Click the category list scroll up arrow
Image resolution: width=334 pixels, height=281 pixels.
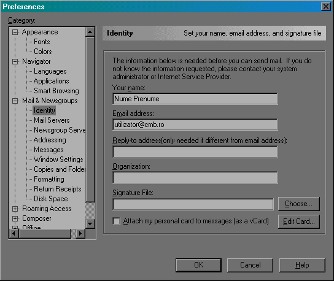coord(90,32)
